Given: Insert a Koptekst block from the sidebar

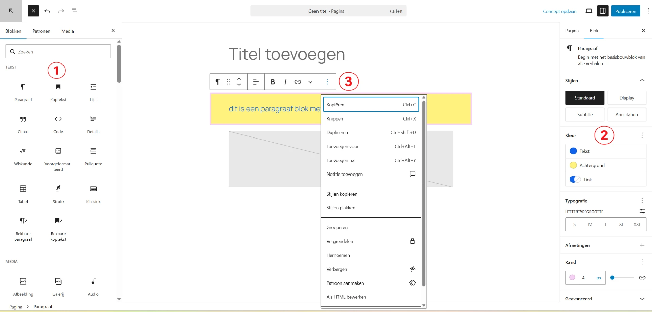Looking at the screenshot, I should [58, 92].
